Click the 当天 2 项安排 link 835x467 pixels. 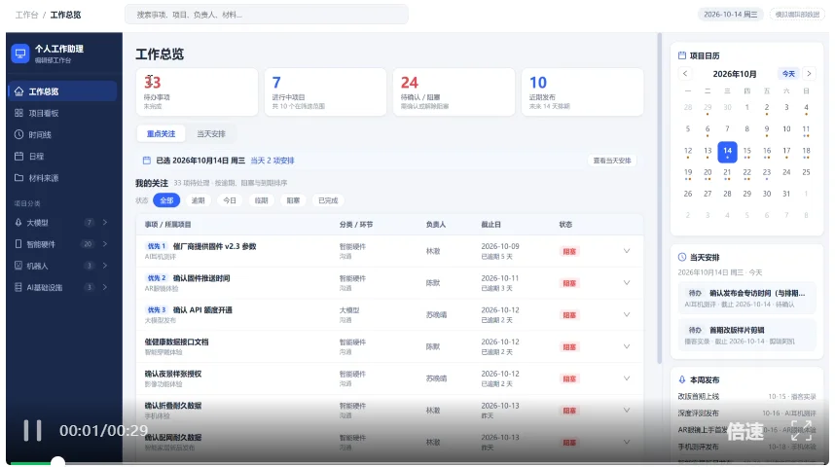pyautogui.click(x=272, y=161)
